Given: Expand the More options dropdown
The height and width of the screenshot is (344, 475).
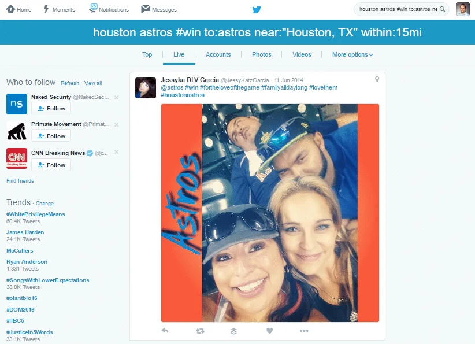Looking at the screenshot, I should [352, 54].
